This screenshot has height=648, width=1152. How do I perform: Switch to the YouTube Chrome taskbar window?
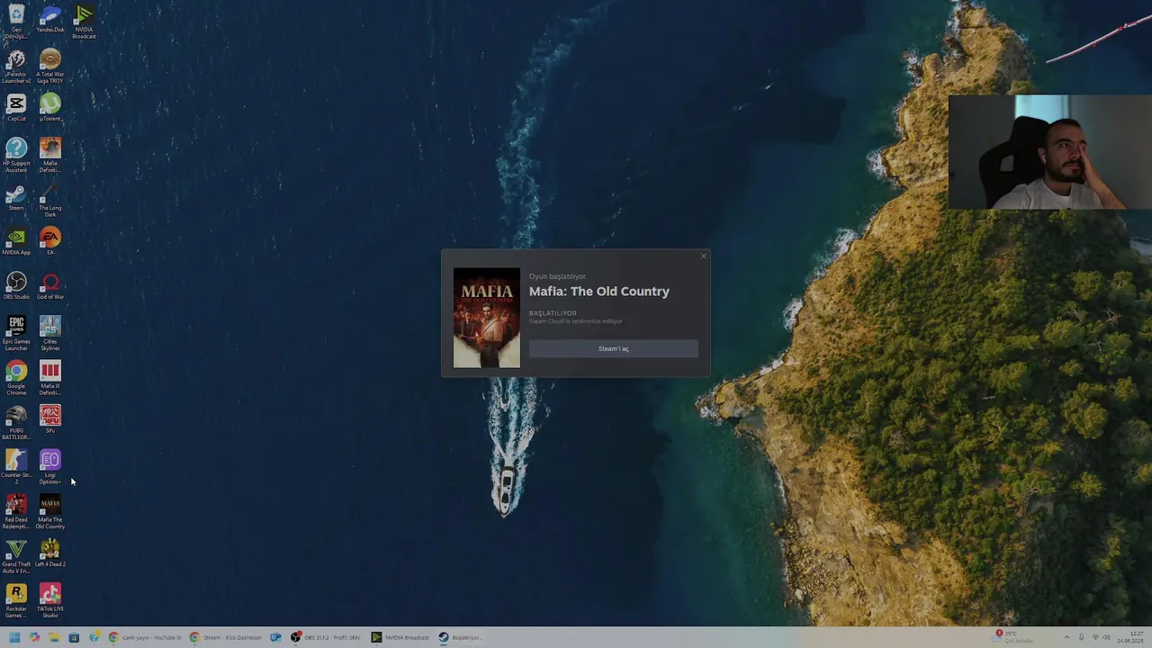(x=144, y=637)
